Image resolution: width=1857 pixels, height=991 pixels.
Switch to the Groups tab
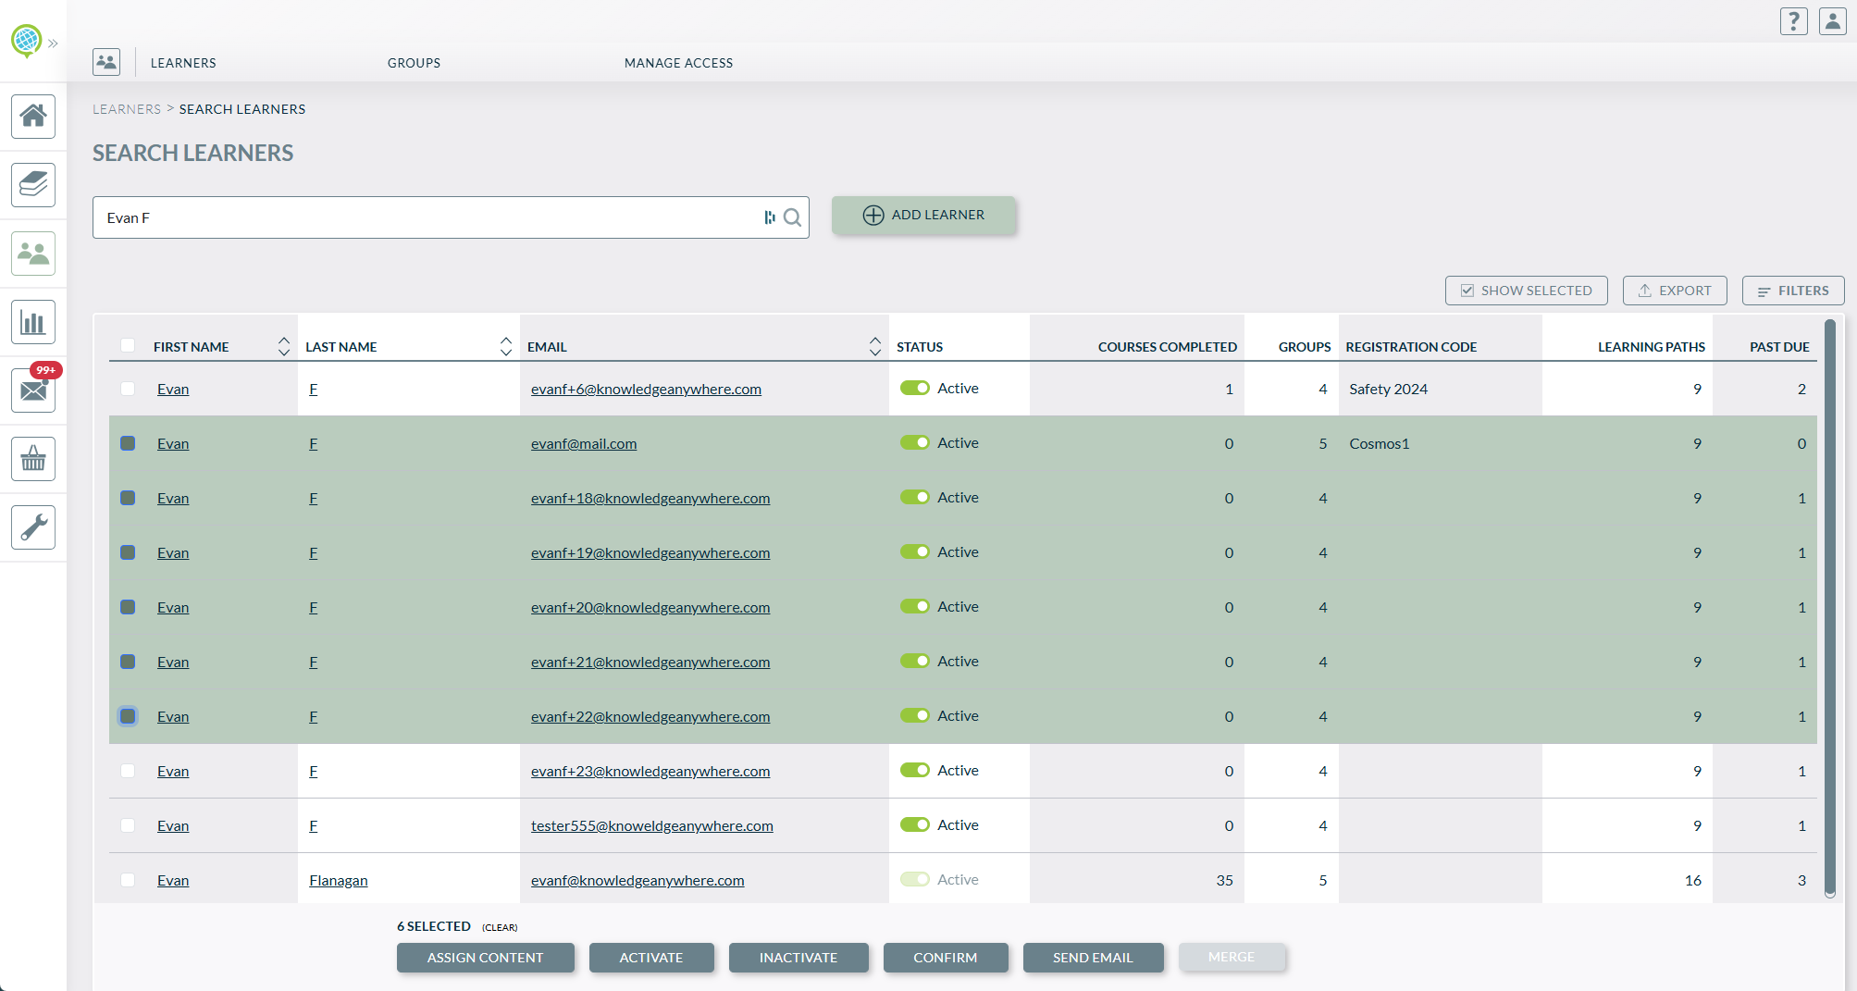pyautogui.click(x=414, y=63)
